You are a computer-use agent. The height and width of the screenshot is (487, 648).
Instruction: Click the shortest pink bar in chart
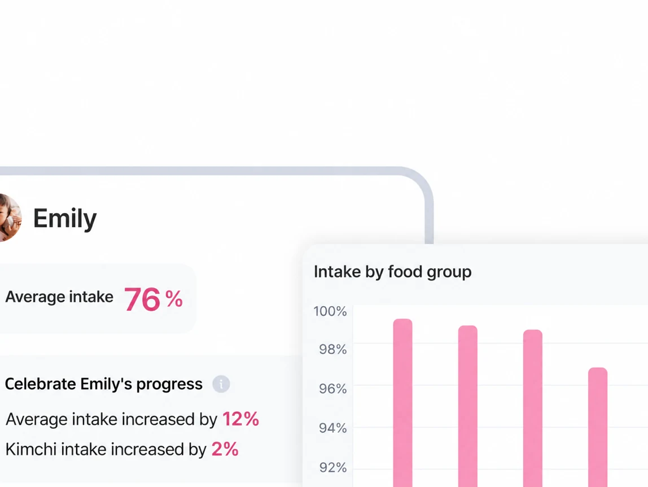click(598, 427)
